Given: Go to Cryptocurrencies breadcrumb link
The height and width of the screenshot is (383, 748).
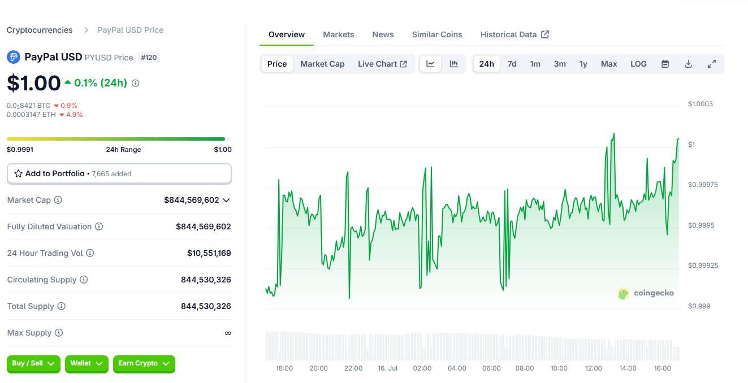Looking at the screenshot, I should click(40, 30).
